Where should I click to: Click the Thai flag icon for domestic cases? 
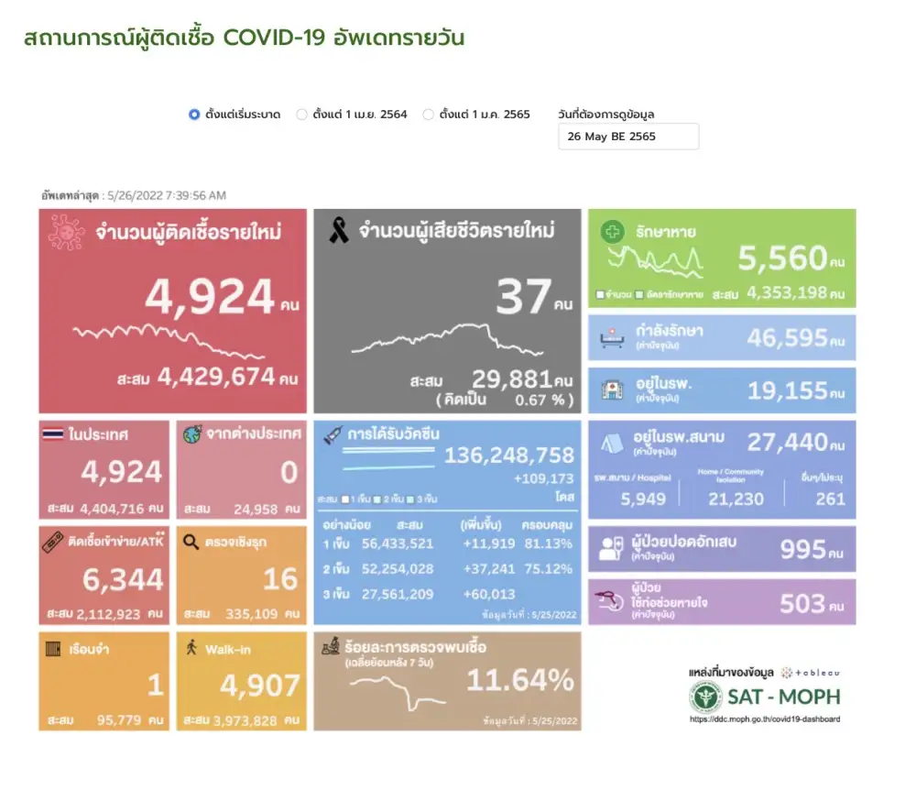(x=53, y=434)
